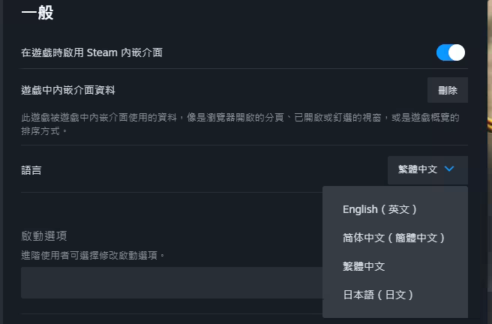Pick 繁體中文 in the open language list
This screenshot has height=324, width=492.
pyautogui.click(x=364, y=266)
